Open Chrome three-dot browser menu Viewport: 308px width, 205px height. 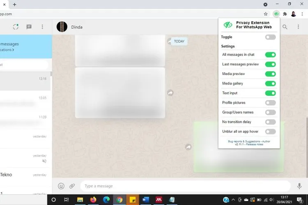tap(302, 14)
